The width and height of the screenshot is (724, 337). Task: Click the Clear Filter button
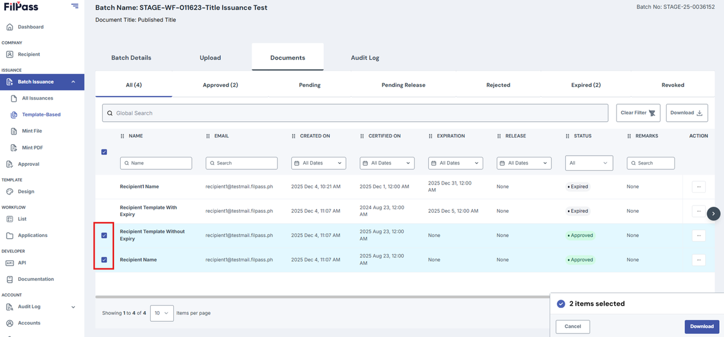[x=638, y=113]
